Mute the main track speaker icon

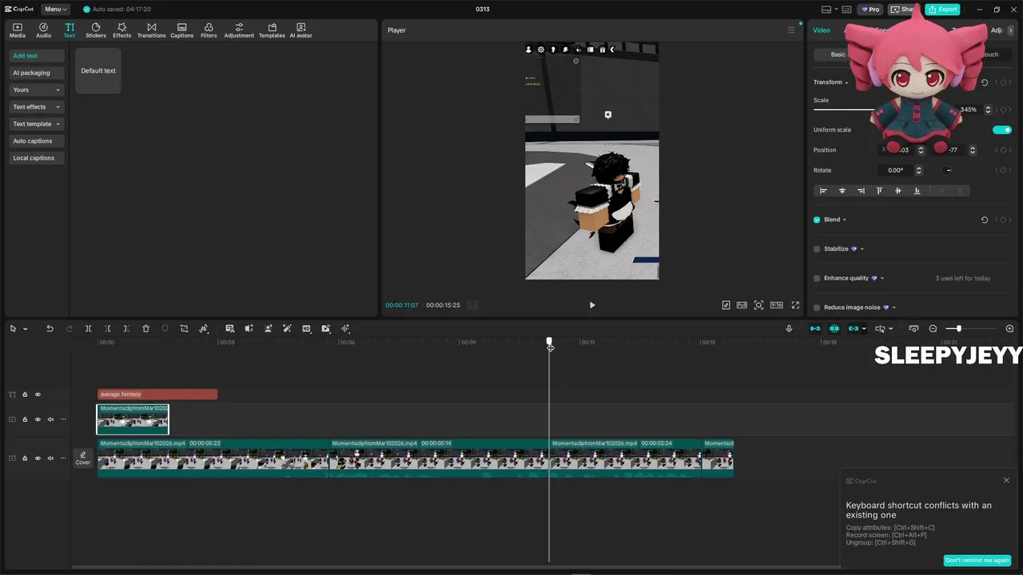click(50, 458)
